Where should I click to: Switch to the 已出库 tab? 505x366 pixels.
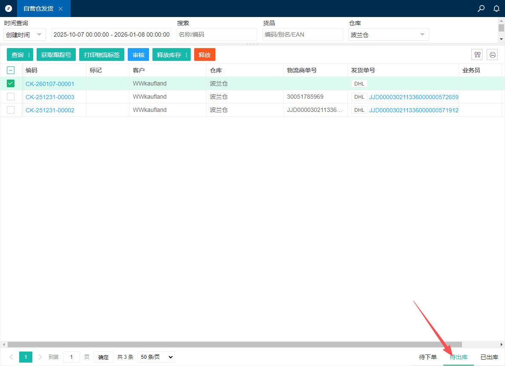tap(489, 357)
